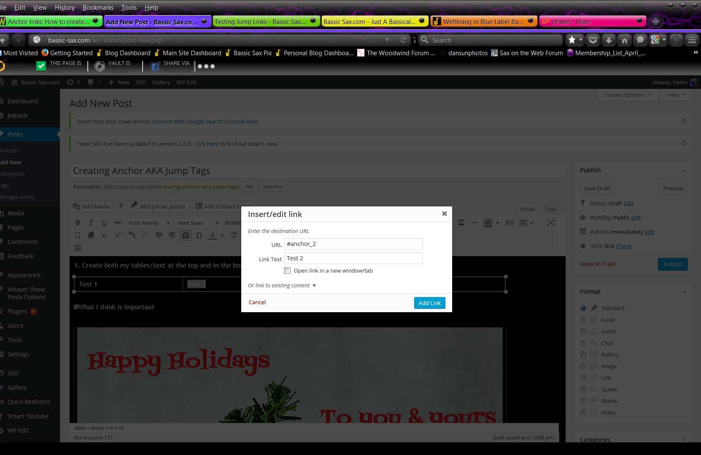Toggle bold formatting in the editor toolbar

(x=78, y=223)
